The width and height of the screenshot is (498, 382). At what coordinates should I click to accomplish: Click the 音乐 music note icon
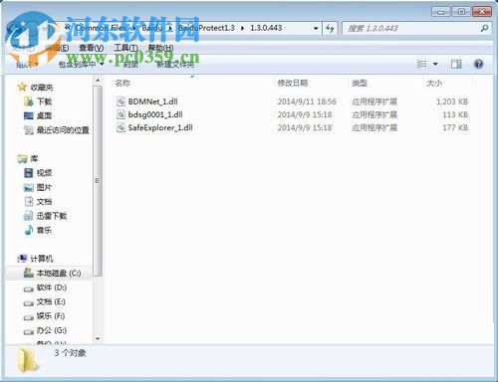pyautogui.click(x=29, y=230)
